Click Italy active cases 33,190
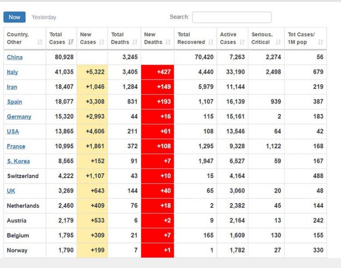This screenshot has height=268, width=341. coord(236,72)
